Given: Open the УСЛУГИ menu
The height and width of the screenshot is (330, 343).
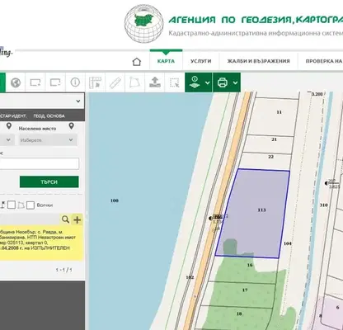Looking at the screenshot, I should coord(201,61).
